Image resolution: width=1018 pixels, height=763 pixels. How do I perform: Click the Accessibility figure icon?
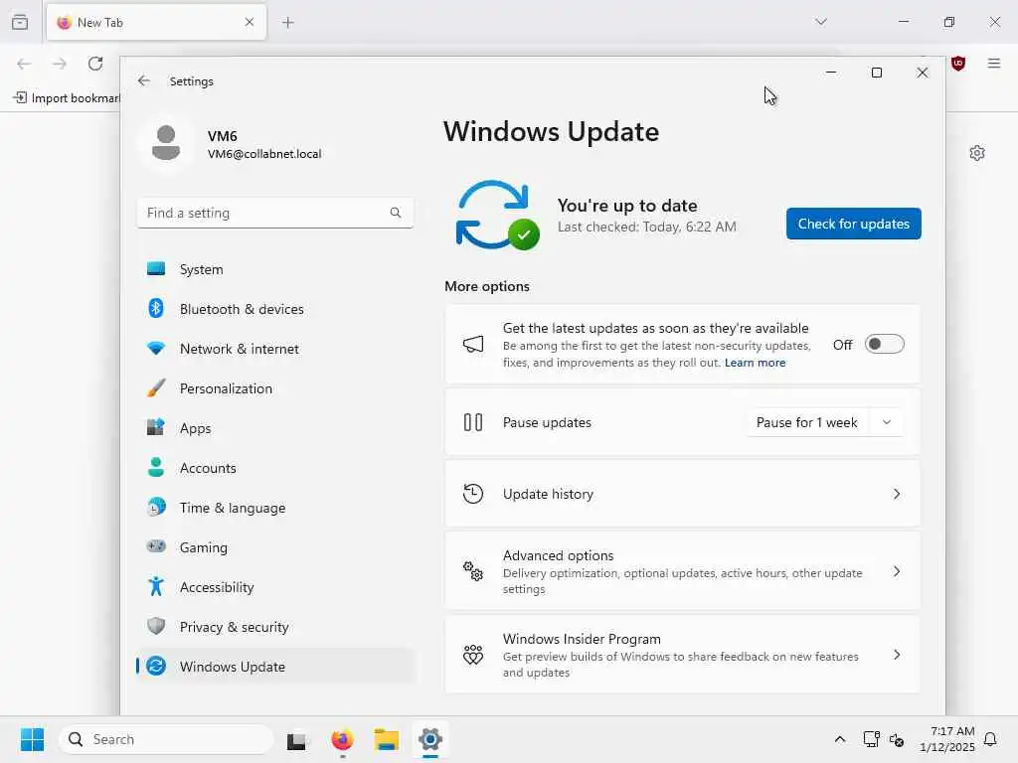156,586
